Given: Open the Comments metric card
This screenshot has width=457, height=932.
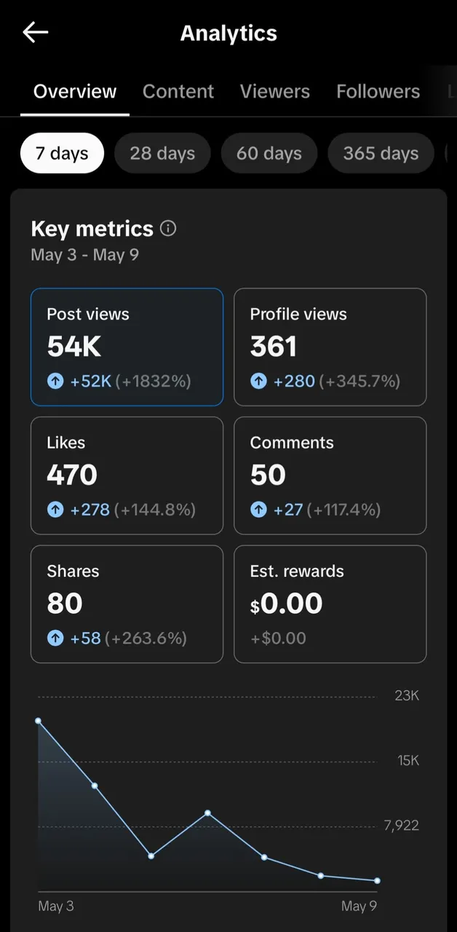Looking at the screenshot, I should (x=330, y=476).
